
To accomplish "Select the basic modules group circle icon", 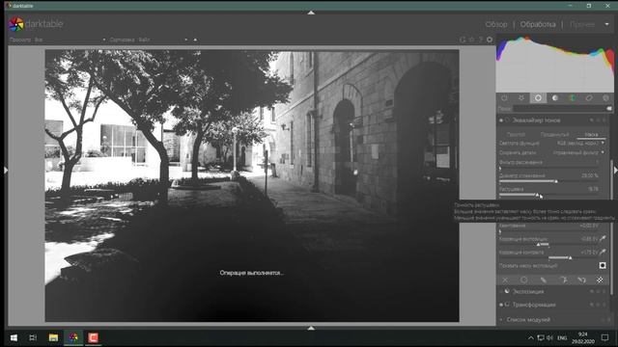I will tap(538, 98).
